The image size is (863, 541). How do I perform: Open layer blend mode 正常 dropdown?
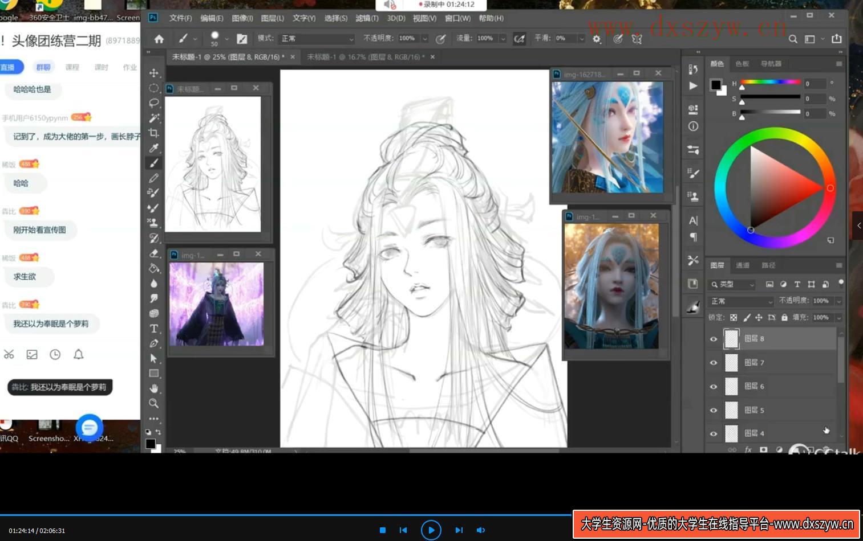741,301
